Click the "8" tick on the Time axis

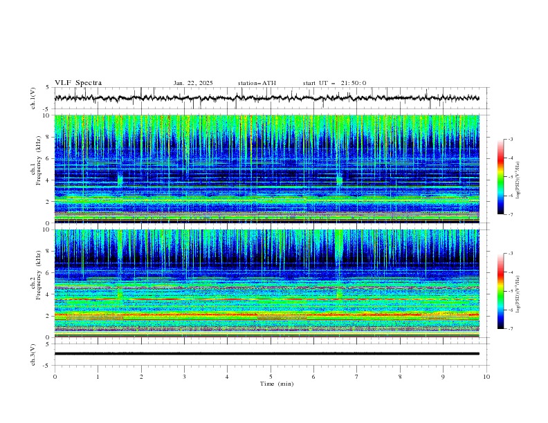[x=400, y=377]
